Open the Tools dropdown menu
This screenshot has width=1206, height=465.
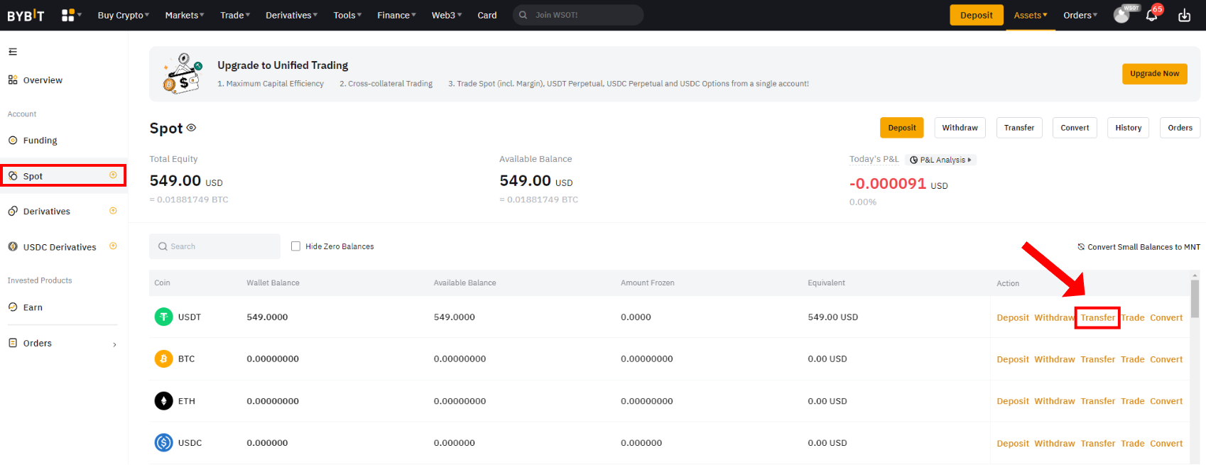click(347, 15)
